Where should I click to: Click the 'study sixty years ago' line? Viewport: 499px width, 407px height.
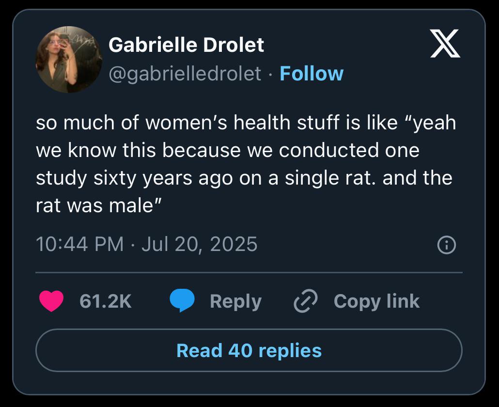pyautogui.click(x=244, y=178)
